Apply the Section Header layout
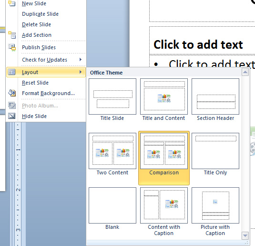Screen dimensions: 255x246 tap(215, 100)
